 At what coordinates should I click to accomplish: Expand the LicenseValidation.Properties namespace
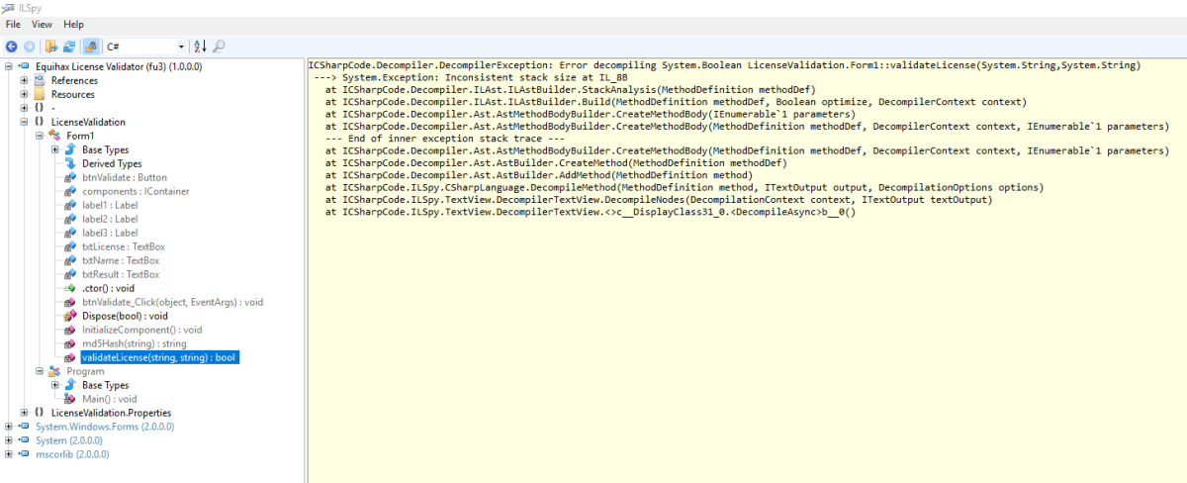pyautogui.click(x=25, y=413)
